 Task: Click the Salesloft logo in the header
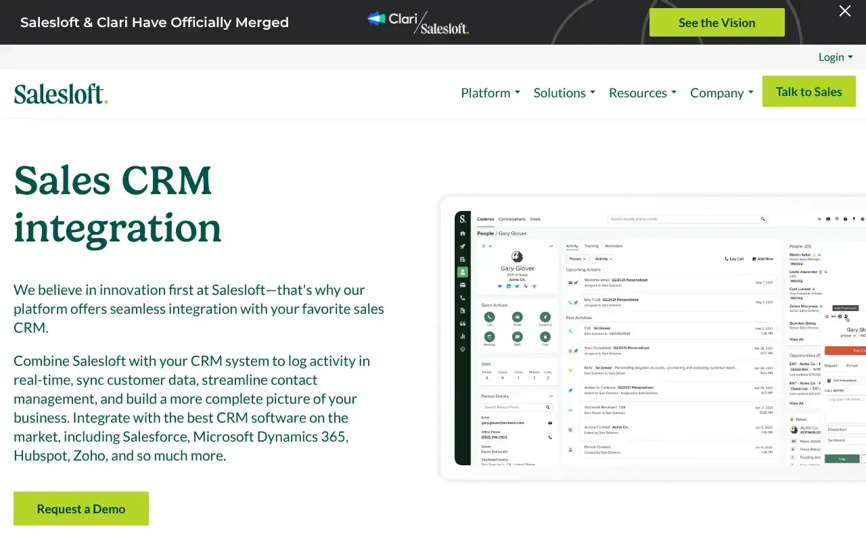pos(61,93)
